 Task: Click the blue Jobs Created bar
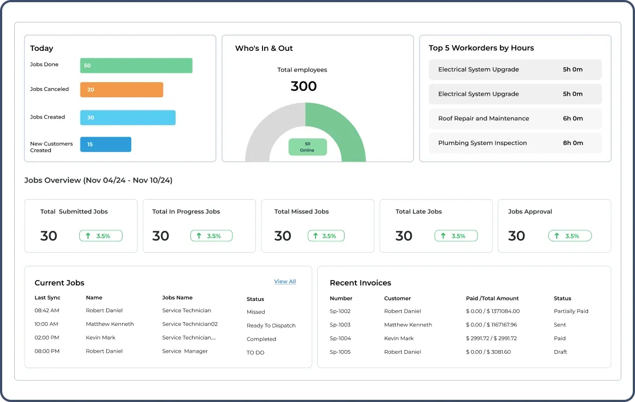coord(127,117)
